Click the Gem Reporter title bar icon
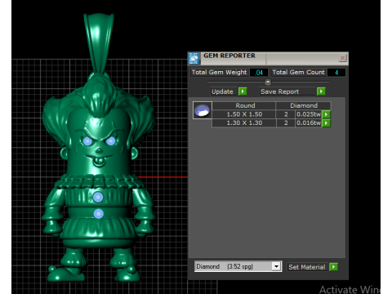 tap(194, 58)
